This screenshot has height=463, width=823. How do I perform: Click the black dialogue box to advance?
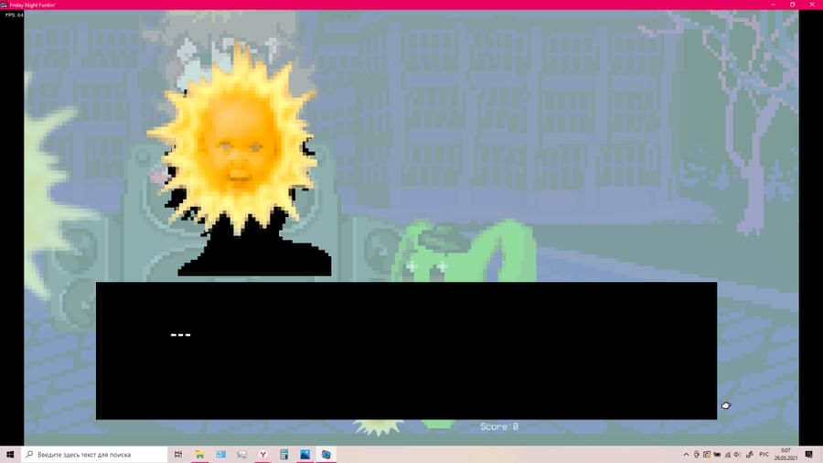pos(406,350)
